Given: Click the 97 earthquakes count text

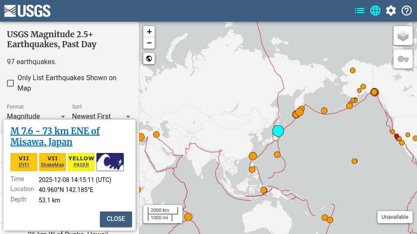Looking at the screenshot, I should [32, 62].
